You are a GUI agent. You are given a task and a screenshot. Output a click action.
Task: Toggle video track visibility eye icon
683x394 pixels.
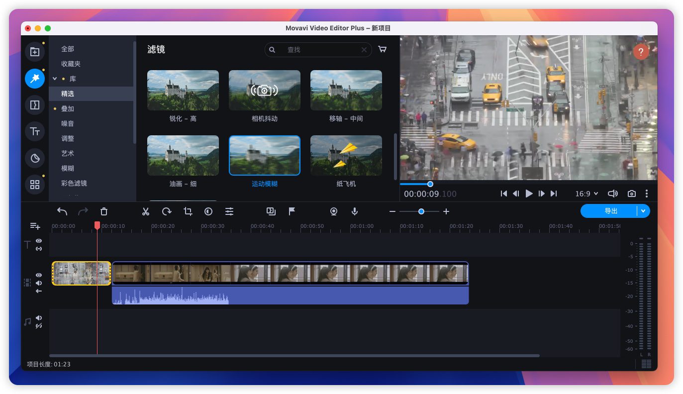tap(39, 275)
